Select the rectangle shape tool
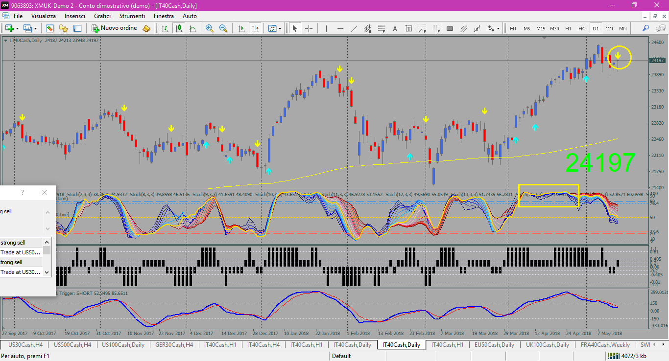Image resolution: width=669 pixels, height=361 pixels. 450,28
